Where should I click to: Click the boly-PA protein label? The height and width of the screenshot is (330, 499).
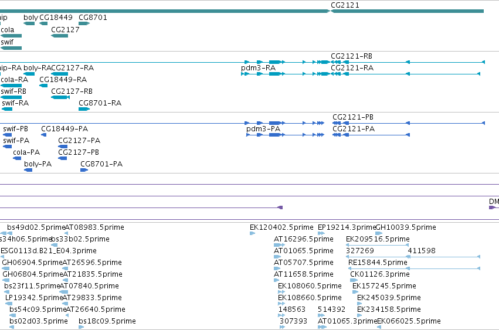point(38,164)
